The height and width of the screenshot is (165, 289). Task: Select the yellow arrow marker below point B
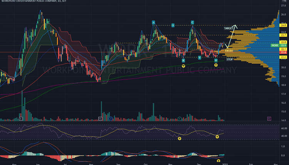183,66
